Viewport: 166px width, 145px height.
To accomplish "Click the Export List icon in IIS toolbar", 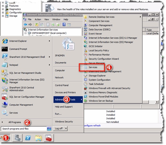I will [58, 25].
